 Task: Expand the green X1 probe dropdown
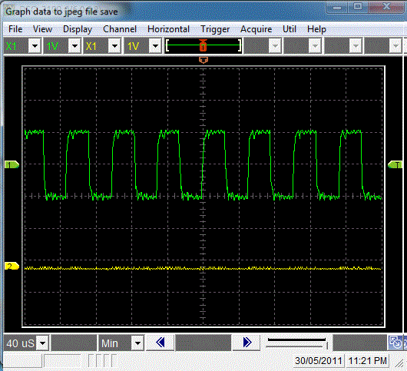click(35, 46)
